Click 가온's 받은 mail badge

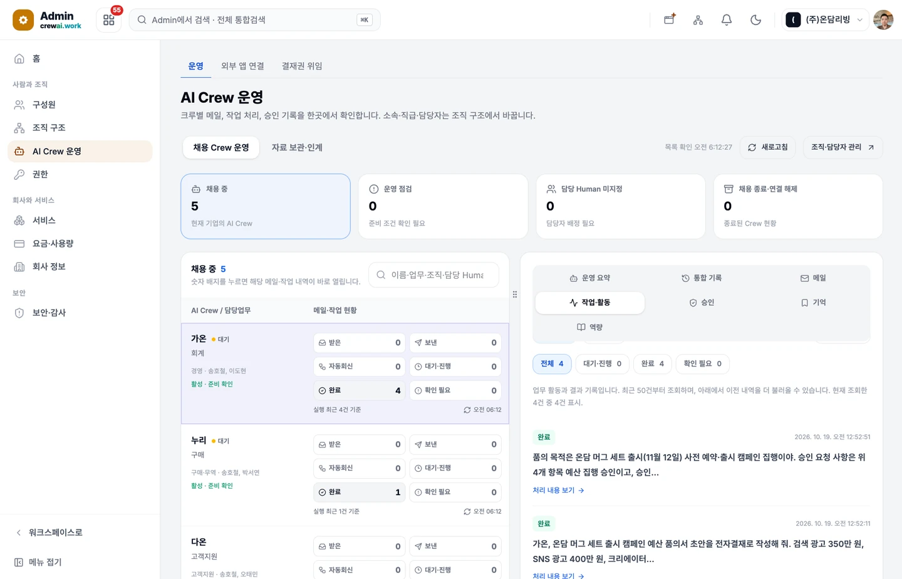point(360,343)
